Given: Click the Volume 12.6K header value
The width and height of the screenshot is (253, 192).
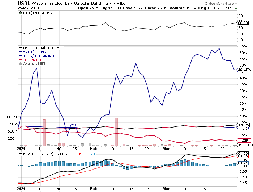Looking at the screenshot, I should [x=183, y=8].
